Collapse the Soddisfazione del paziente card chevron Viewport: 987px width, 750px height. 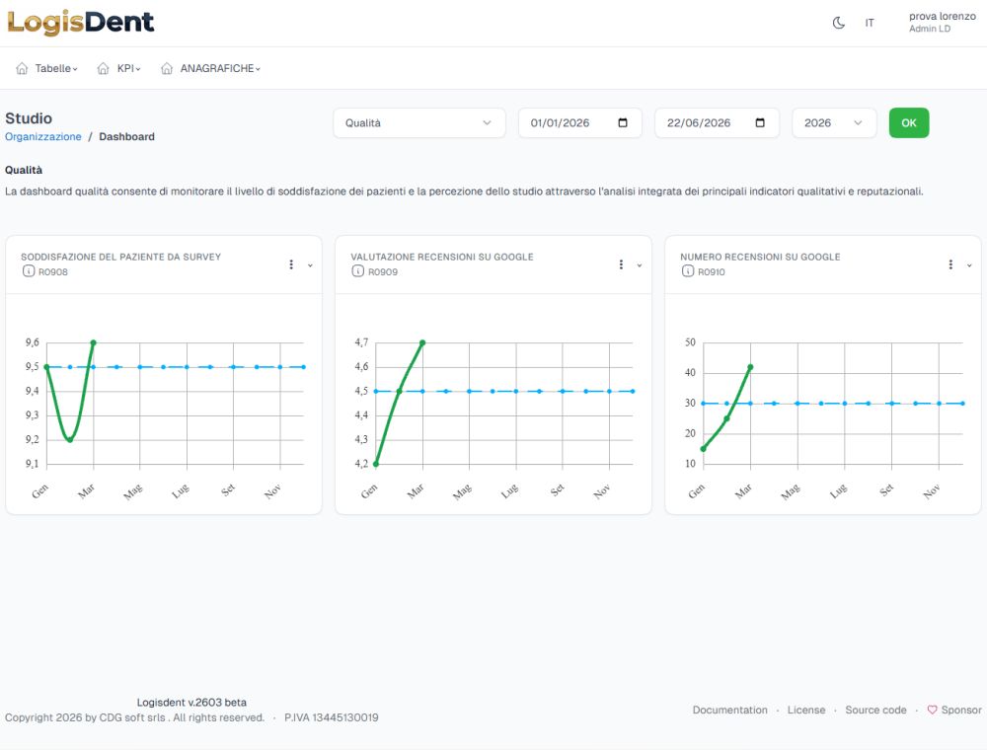pos(310,265)
